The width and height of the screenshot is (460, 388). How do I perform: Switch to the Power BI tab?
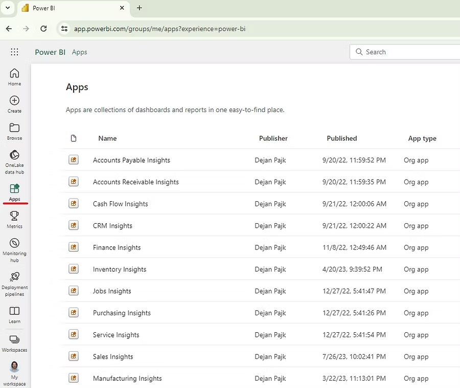click(x=66, y=8)
